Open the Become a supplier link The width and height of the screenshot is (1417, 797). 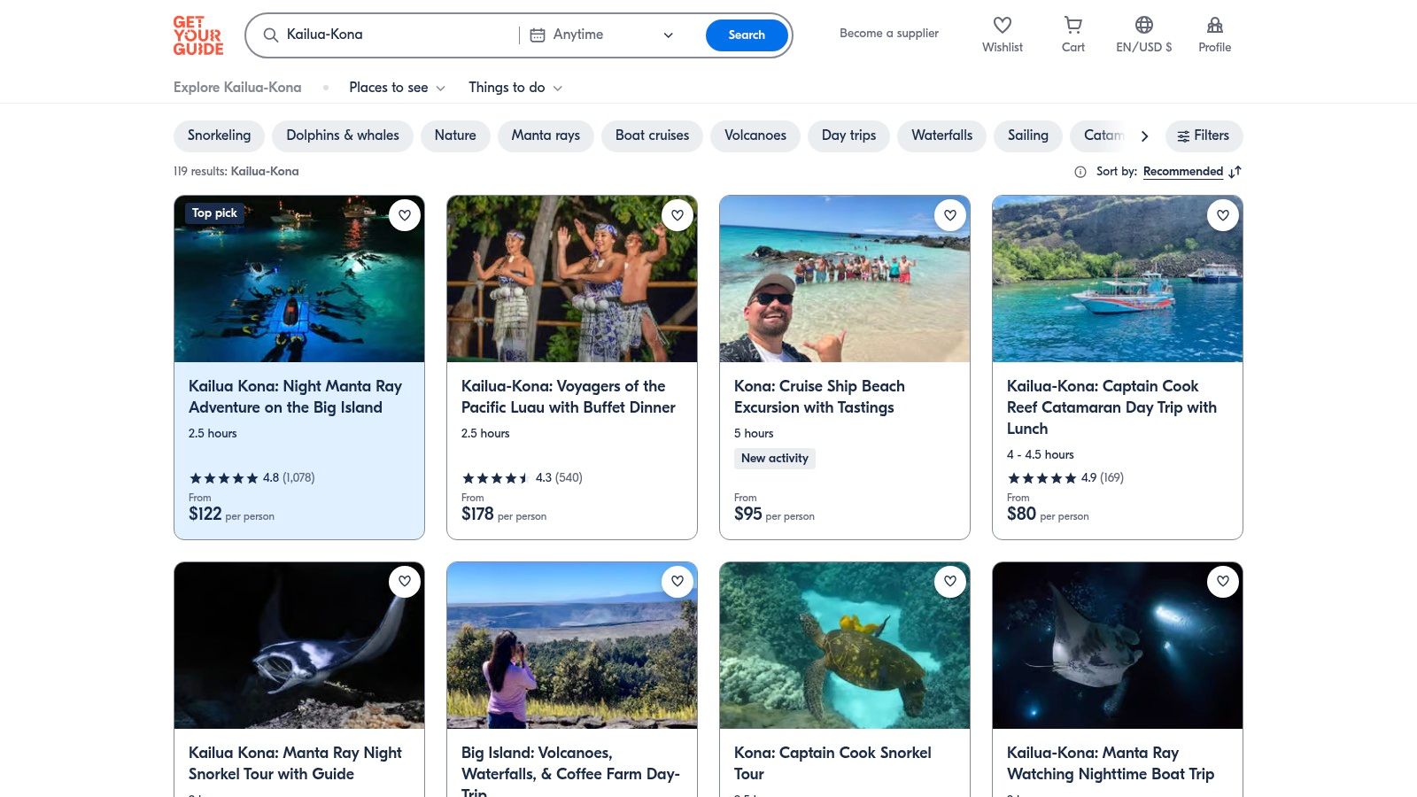tap(888, 33)
